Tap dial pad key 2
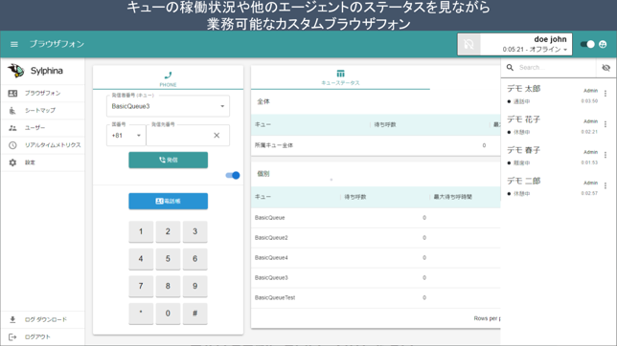617x346 pixels. pyautogui.click(x=168, y=231)
